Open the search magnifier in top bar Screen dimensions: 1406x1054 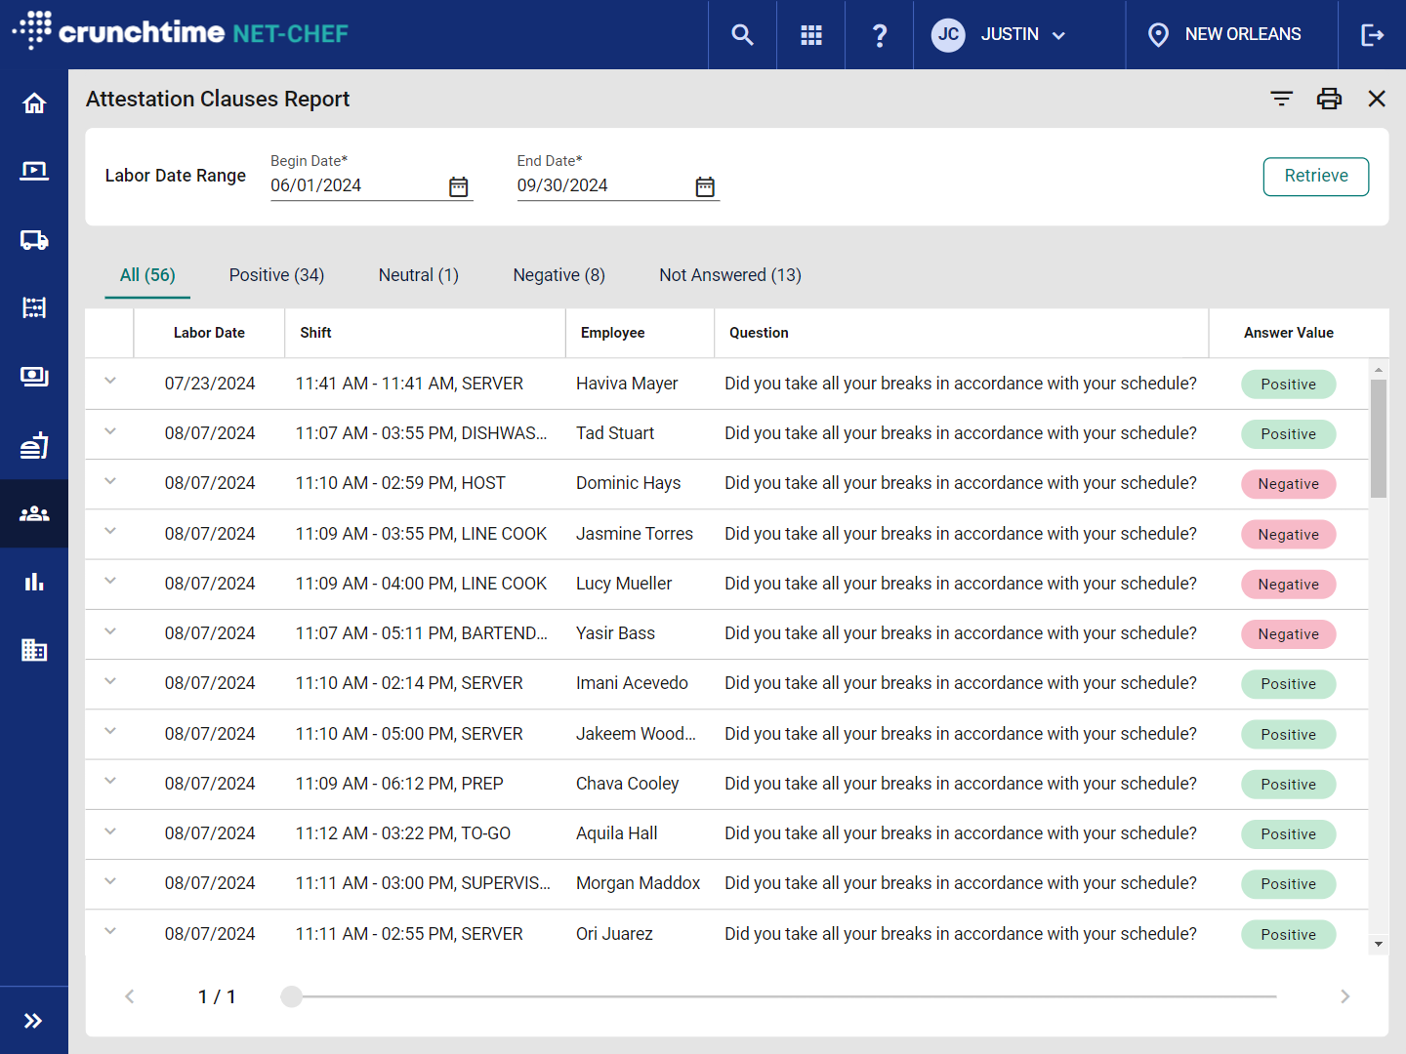pyautogui.click(x=742, y=35)
